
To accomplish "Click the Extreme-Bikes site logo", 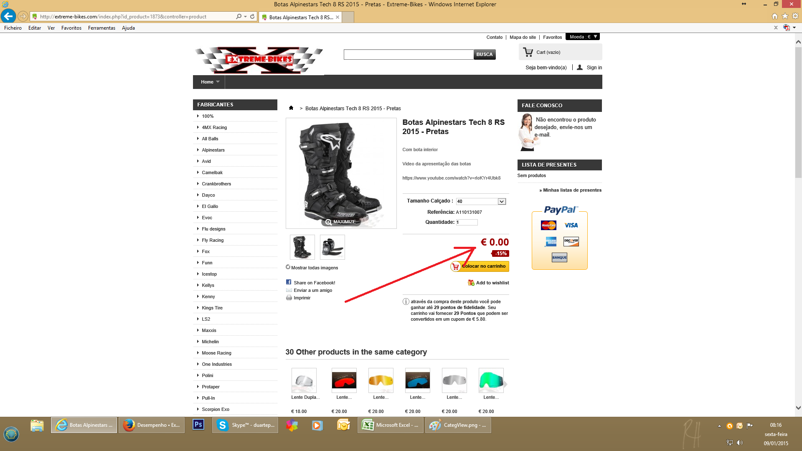I will pos(258,61).
